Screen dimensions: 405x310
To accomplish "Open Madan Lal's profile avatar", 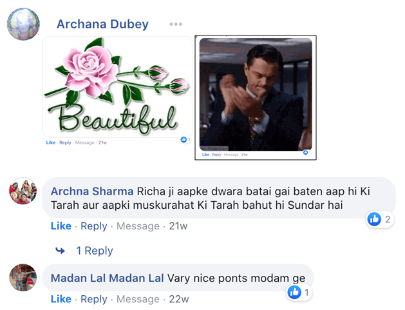I will [x=23, y=277].
